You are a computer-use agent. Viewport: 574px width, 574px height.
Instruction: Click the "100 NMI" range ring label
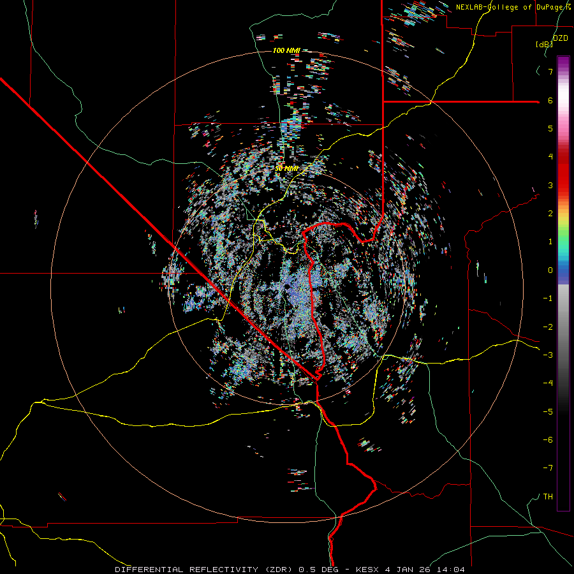286,50
